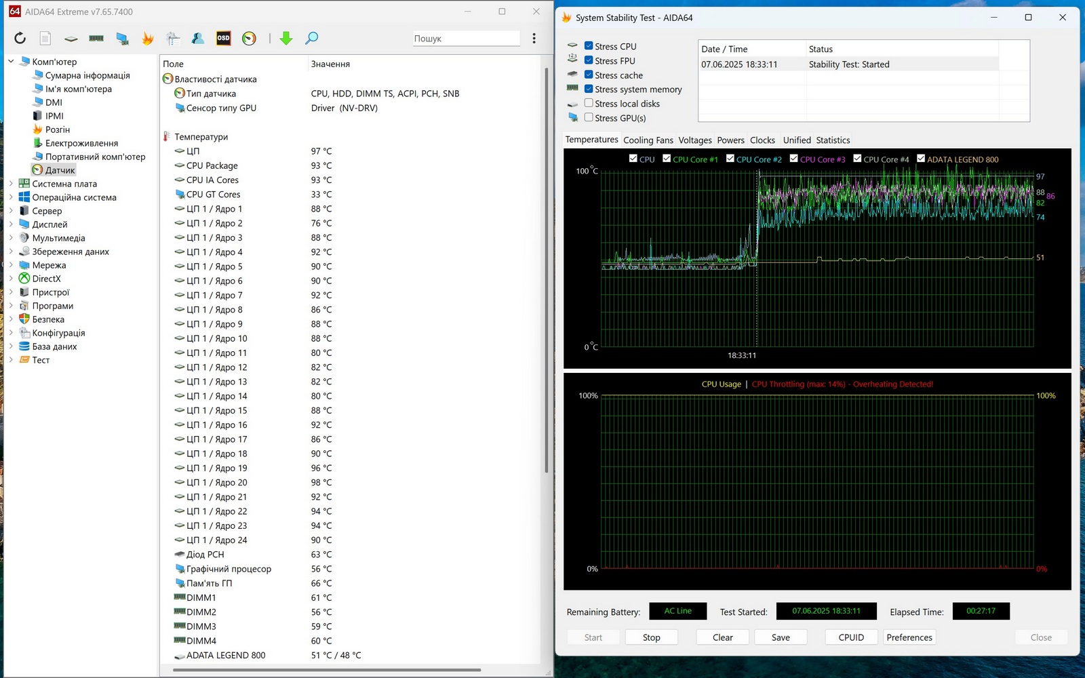
Task: Click the green download arrow icon
Action: click(x=286, y=39)
